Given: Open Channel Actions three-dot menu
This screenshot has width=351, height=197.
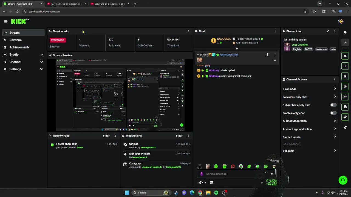Looking at the screenshot, I should [334, 79].
